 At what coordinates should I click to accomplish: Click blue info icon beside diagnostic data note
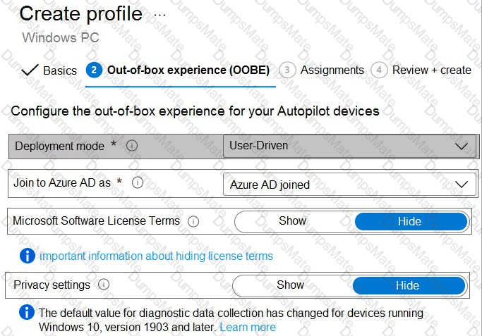point(27,312)
